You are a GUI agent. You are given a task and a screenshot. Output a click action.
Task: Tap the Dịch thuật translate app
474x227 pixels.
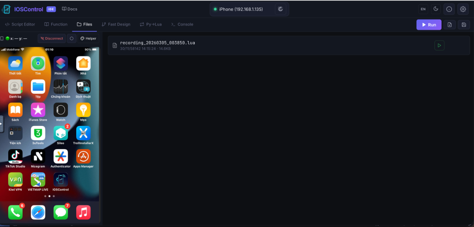83,86
